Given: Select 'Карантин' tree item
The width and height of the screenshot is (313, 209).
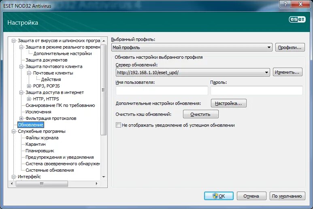Looking at the screenshot, I should (x=35, y=144).
